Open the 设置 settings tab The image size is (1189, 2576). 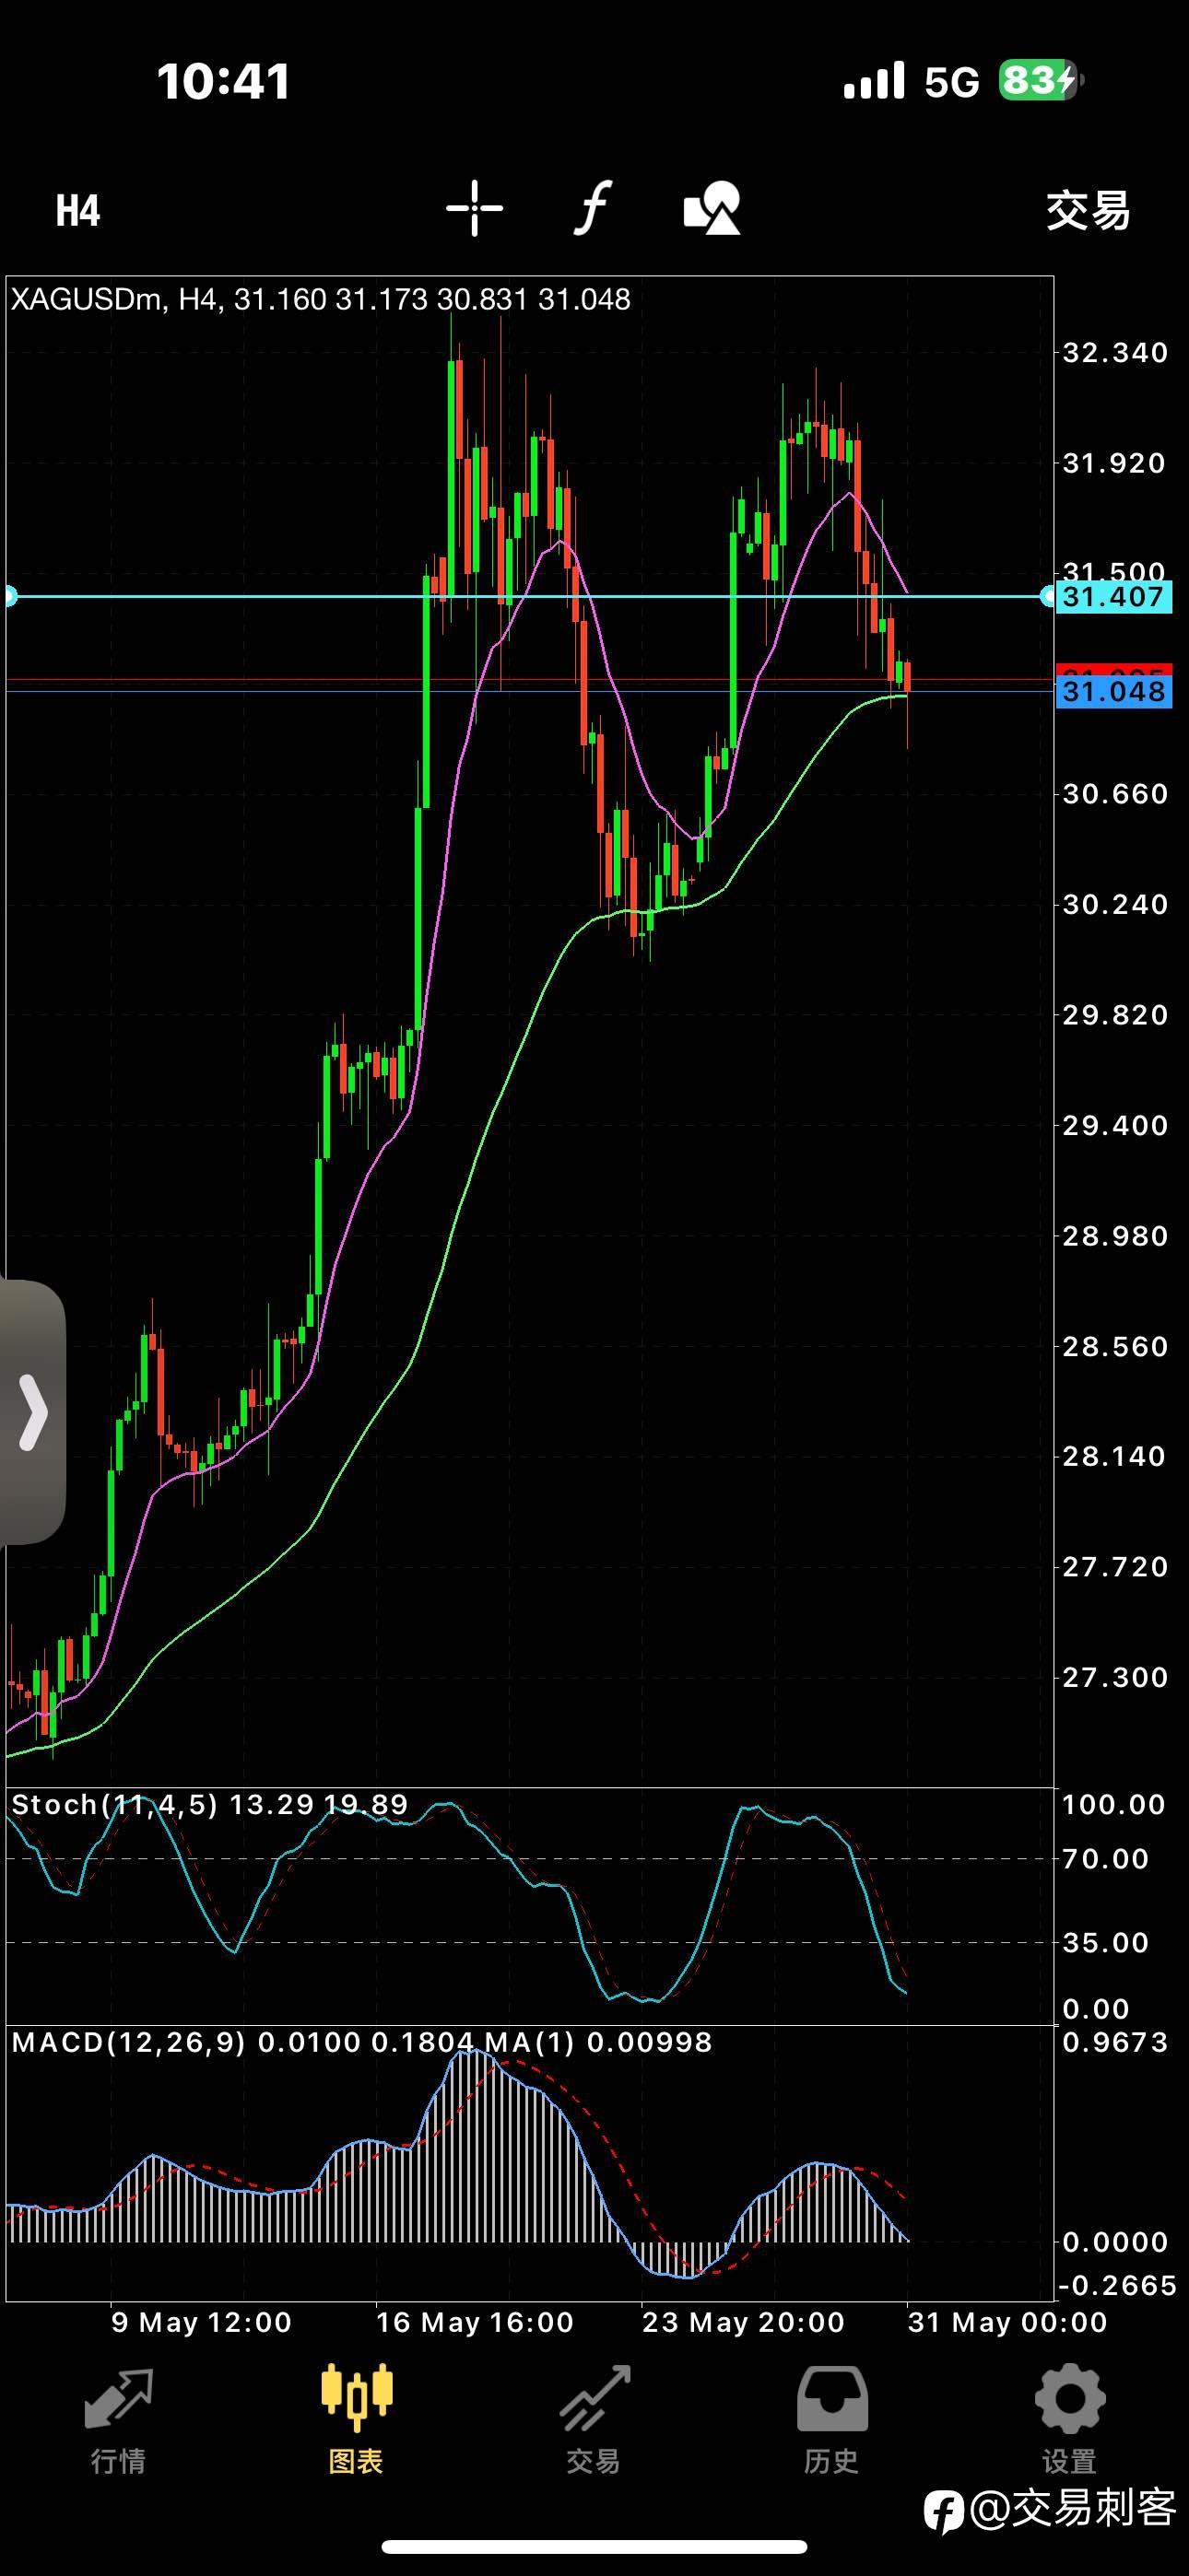pyautogui.click(x=1069, y=2419)
